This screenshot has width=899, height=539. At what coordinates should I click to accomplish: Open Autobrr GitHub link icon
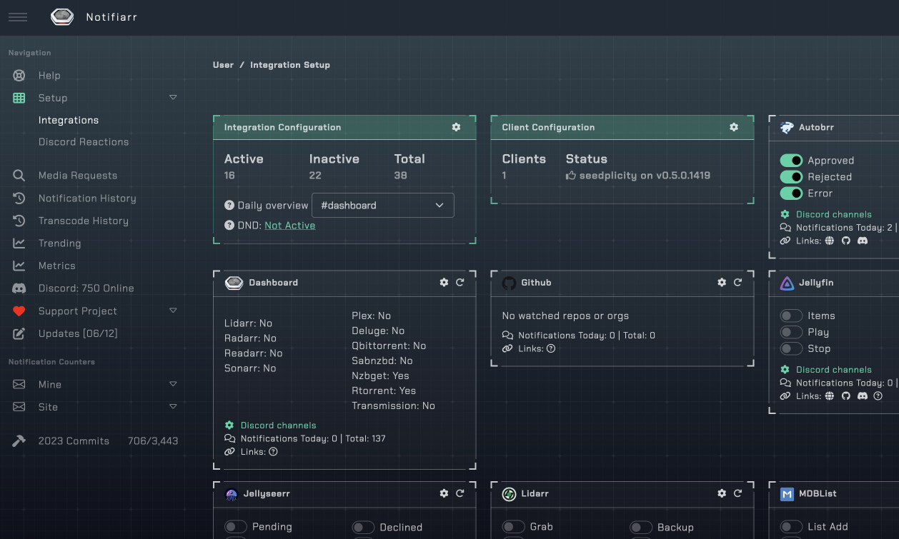click(846, 241)
